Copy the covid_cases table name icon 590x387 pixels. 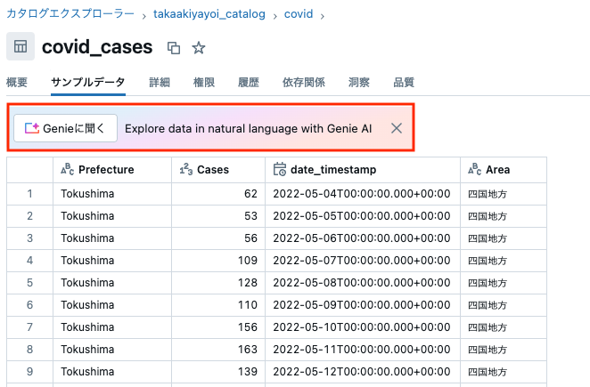174,48
